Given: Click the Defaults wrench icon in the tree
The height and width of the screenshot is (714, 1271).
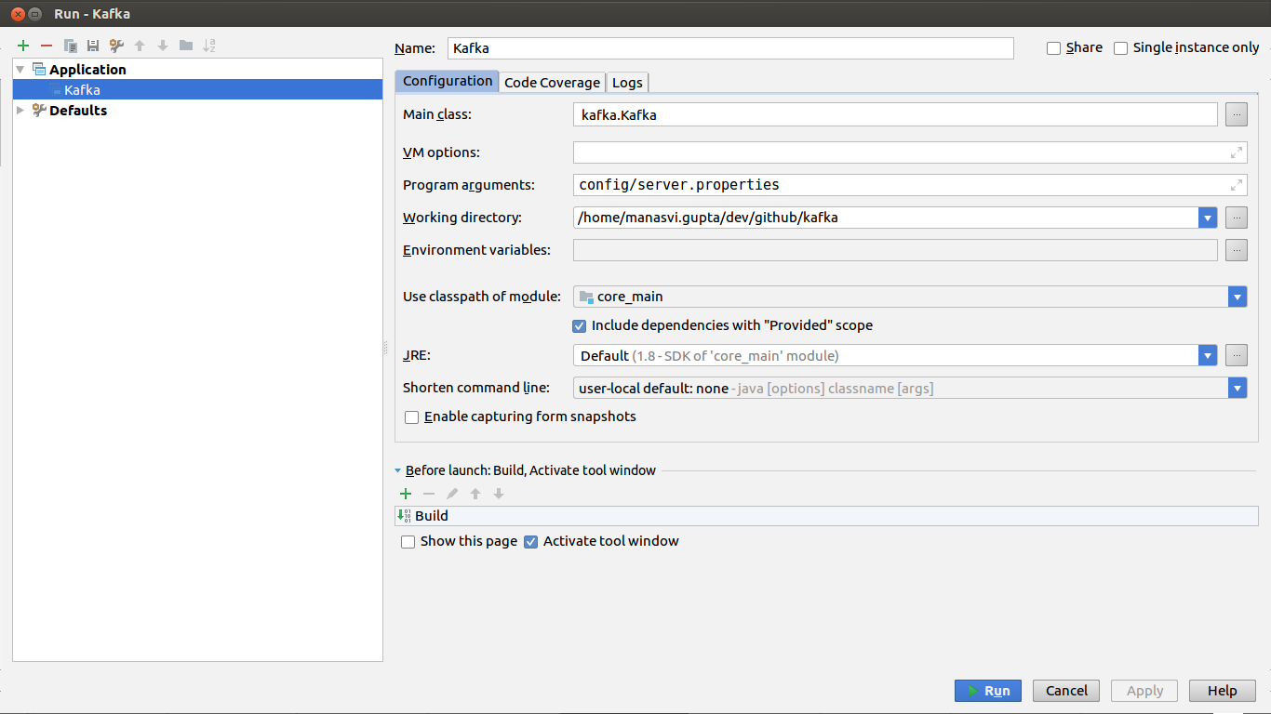Looking at the screenshot, I should pos(39,110).
